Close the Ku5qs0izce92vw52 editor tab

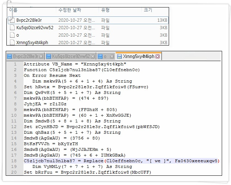[93, 57]
